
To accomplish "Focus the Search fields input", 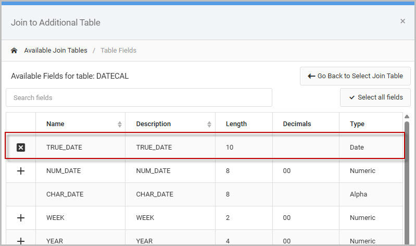I will [x=138, y=97].
